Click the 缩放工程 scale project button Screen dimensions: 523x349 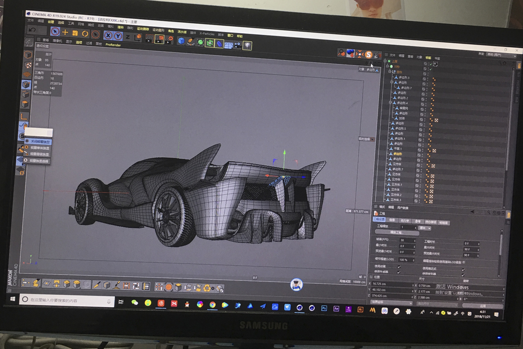tap(397, 233)
